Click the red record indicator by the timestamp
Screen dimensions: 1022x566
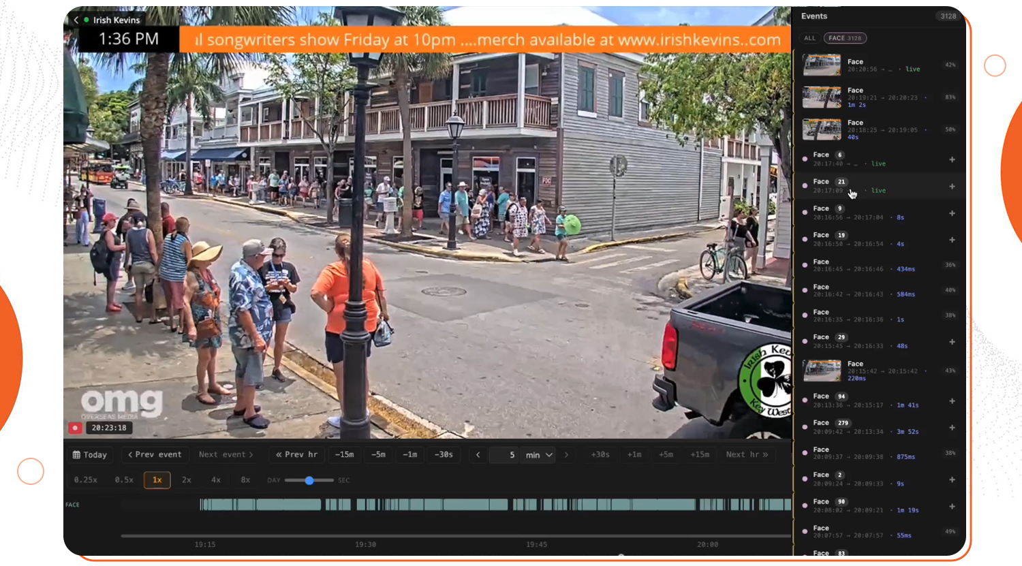(75, 428)
